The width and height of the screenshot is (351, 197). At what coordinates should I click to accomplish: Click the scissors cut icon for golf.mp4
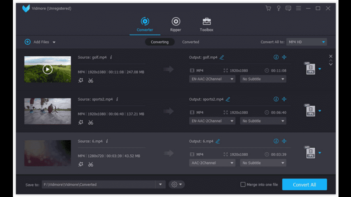pyautogui.click(x=91, y=80)
